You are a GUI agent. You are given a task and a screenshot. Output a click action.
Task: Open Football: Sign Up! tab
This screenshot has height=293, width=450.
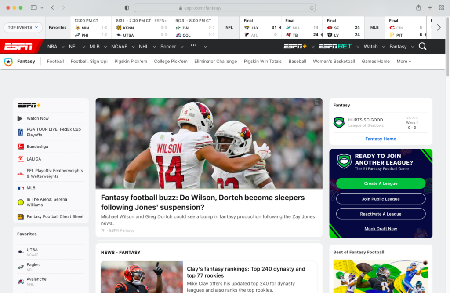coord(89,62)
